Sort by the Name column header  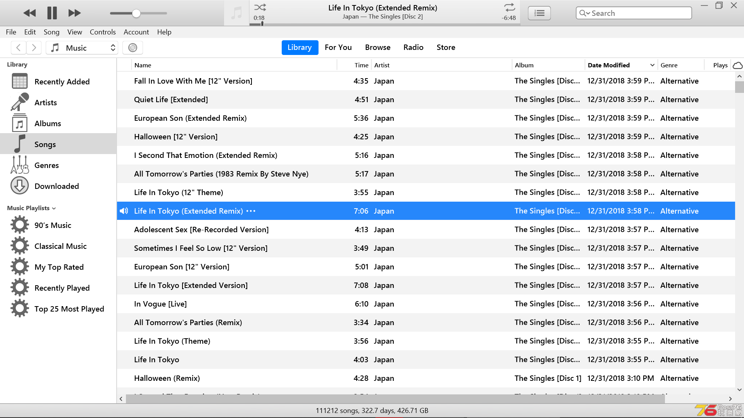pyautogui.click(x=234, y=65)
